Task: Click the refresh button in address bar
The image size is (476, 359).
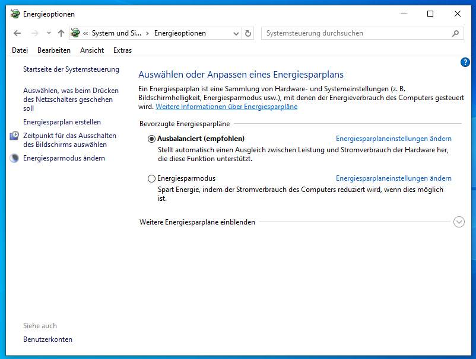Action: click(x=248, y=34)
